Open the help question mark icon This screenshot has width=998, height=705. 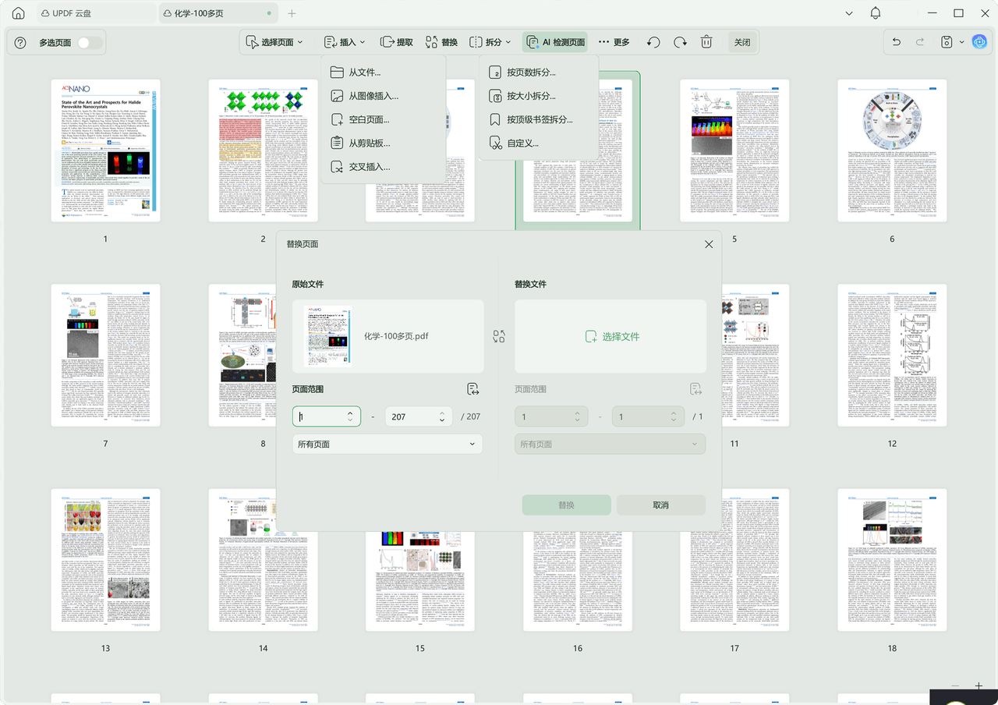20,43
